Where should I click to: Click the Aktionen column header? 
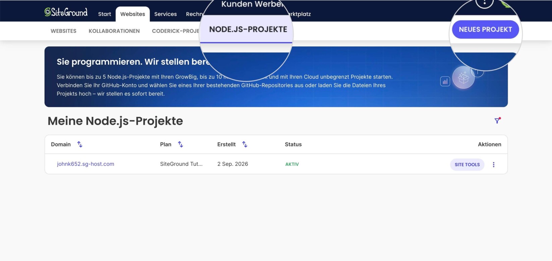tap(489, 144)
